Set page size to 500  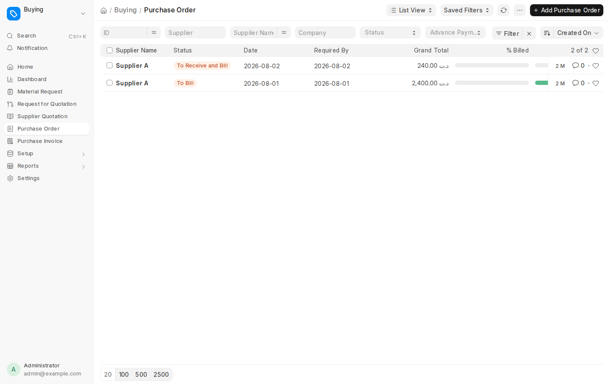tap(141, 375)
